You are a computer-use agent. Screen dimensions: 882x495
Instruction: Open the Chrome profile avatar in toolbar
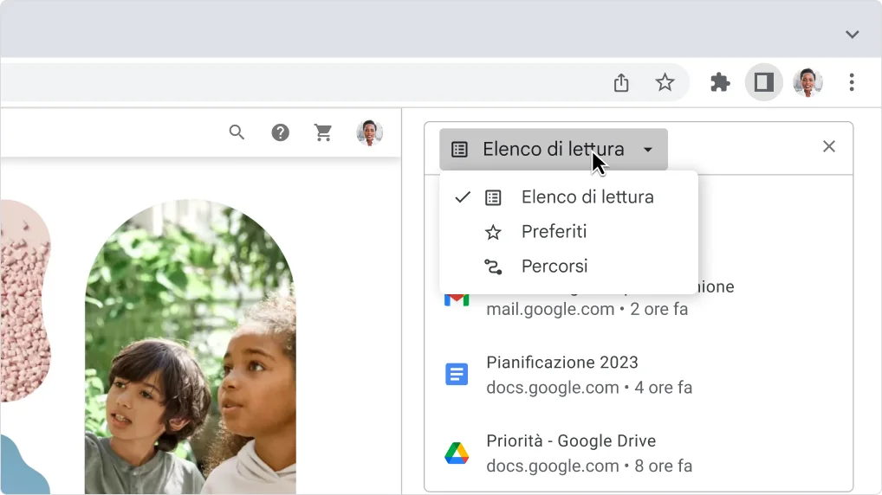[x=807, y=83]
